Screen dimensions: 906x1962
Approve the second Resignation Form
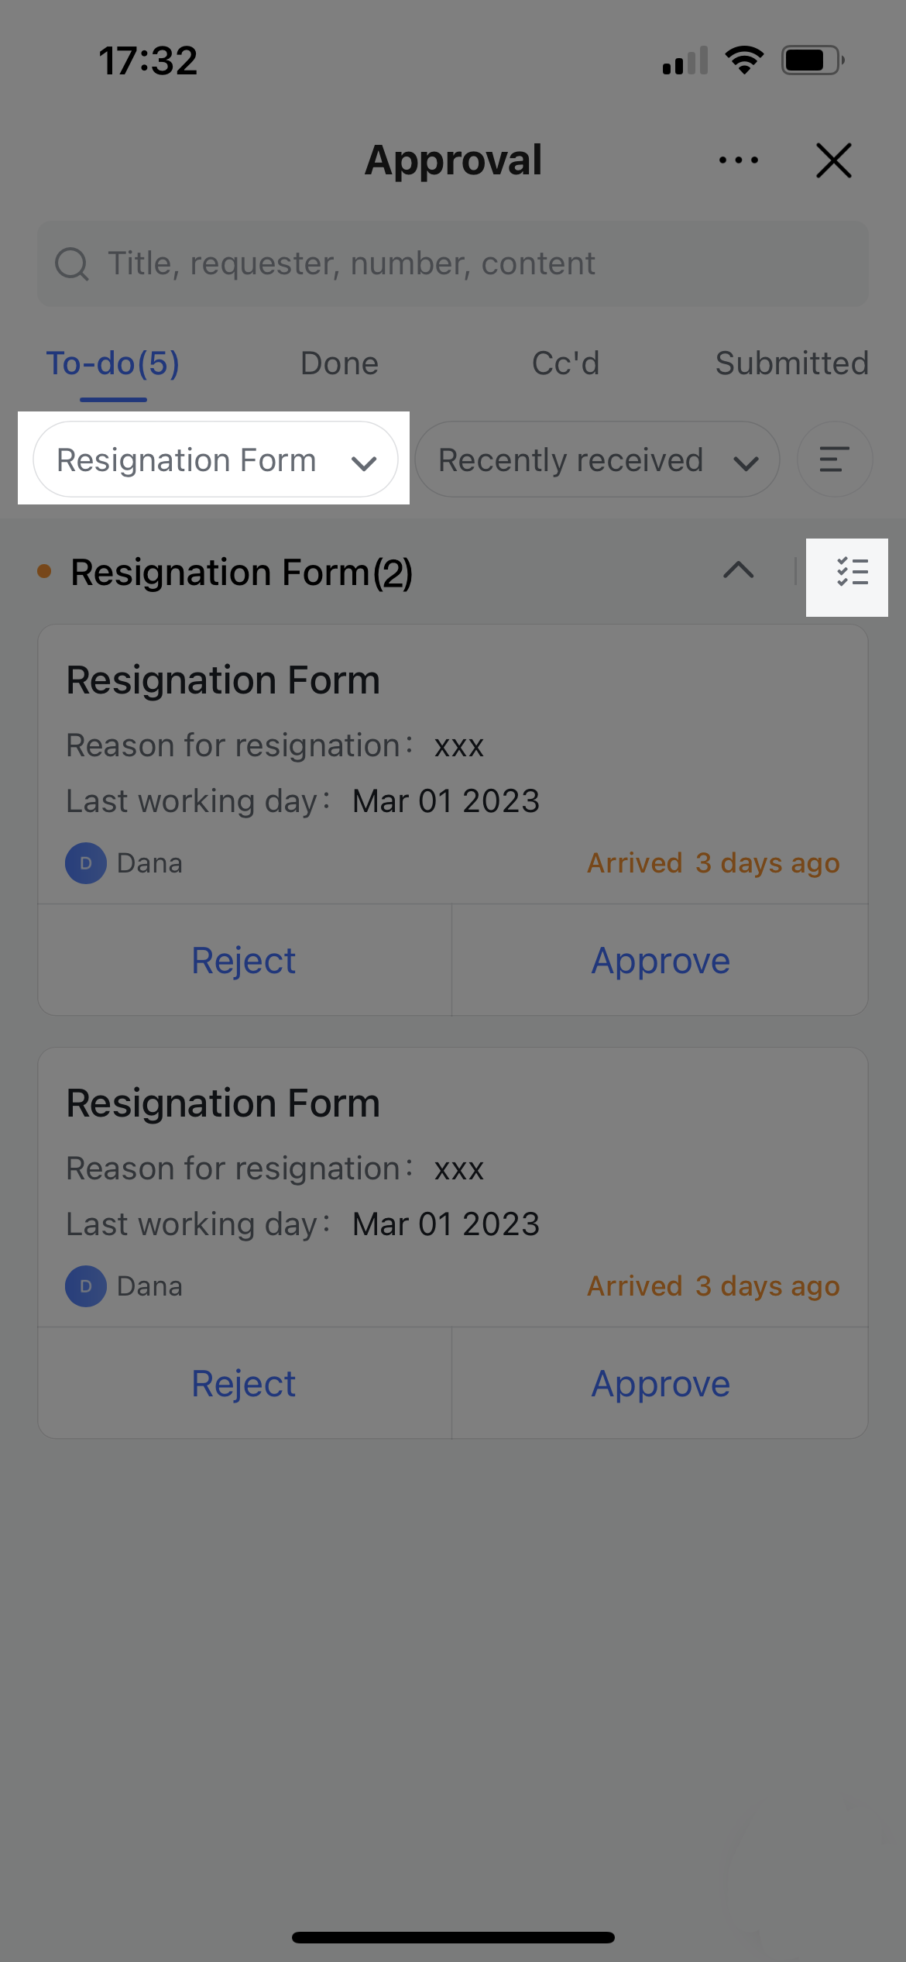click(x=659, y=1382)
